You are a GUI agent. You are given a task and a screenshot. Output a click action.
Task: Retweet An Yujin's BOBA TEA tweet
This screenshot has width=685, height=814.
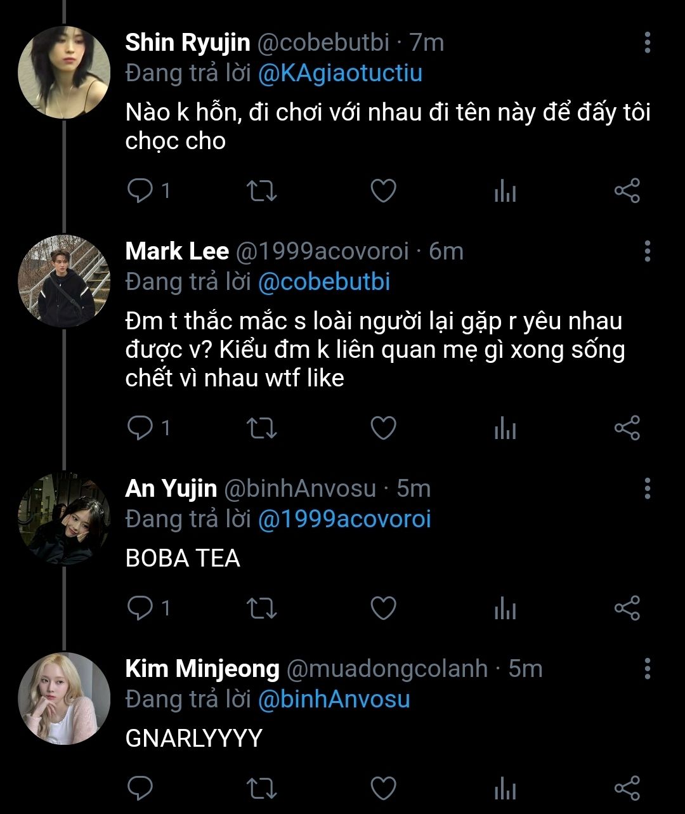click(261, 608)
